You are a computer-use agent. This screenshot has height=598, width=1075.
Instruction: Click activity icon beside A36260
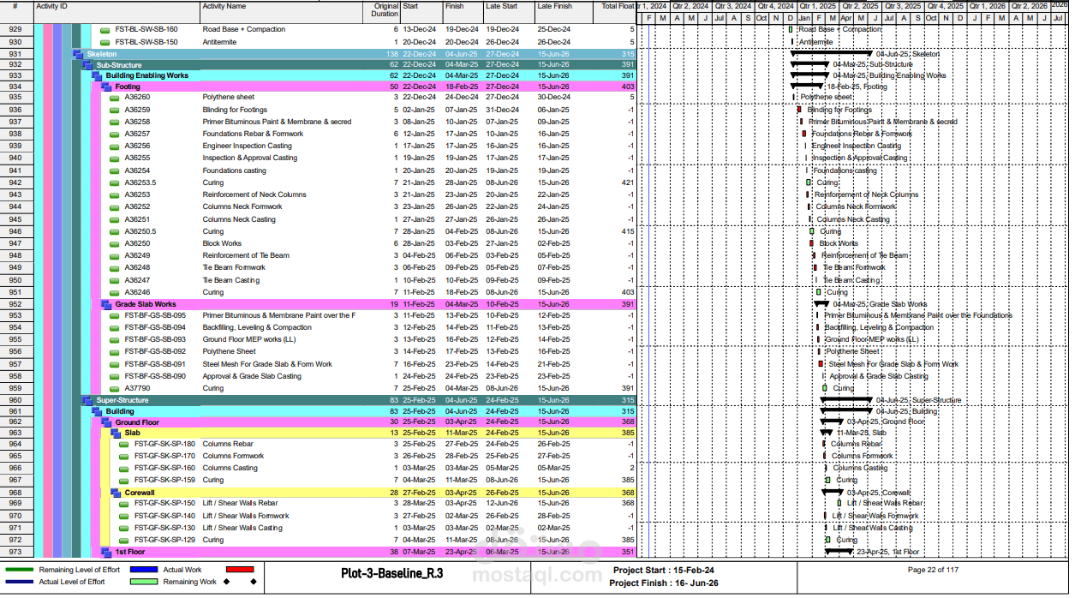tap(115, 98)
